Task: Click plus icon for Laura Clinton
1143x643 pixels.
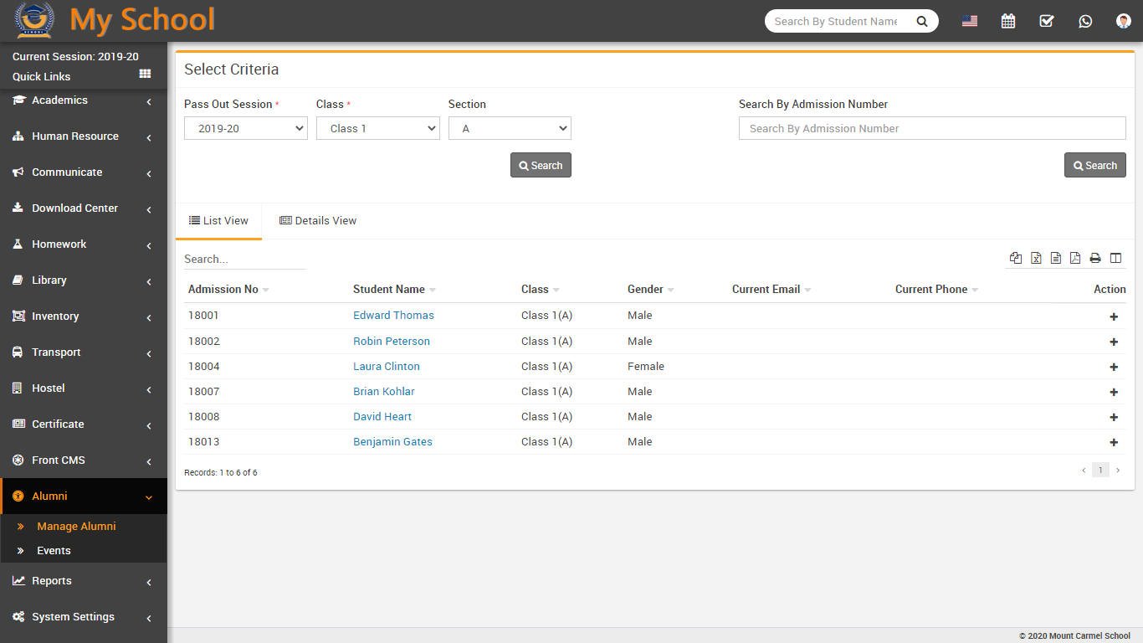Action: pos(1114,367)
